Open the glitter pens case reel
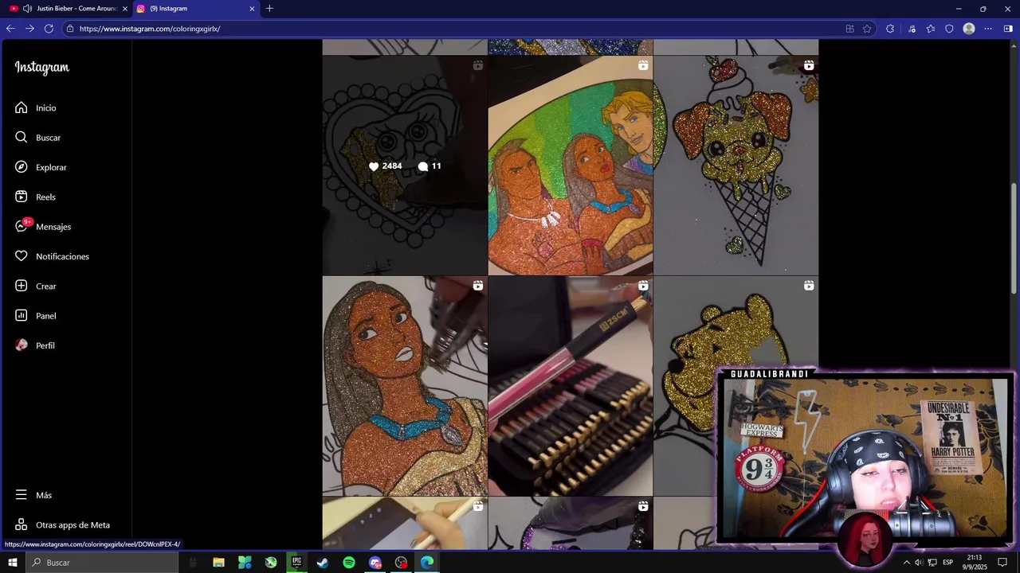Image resolution: width=1020 pixels, height=573 pixels. click(571, 386)
